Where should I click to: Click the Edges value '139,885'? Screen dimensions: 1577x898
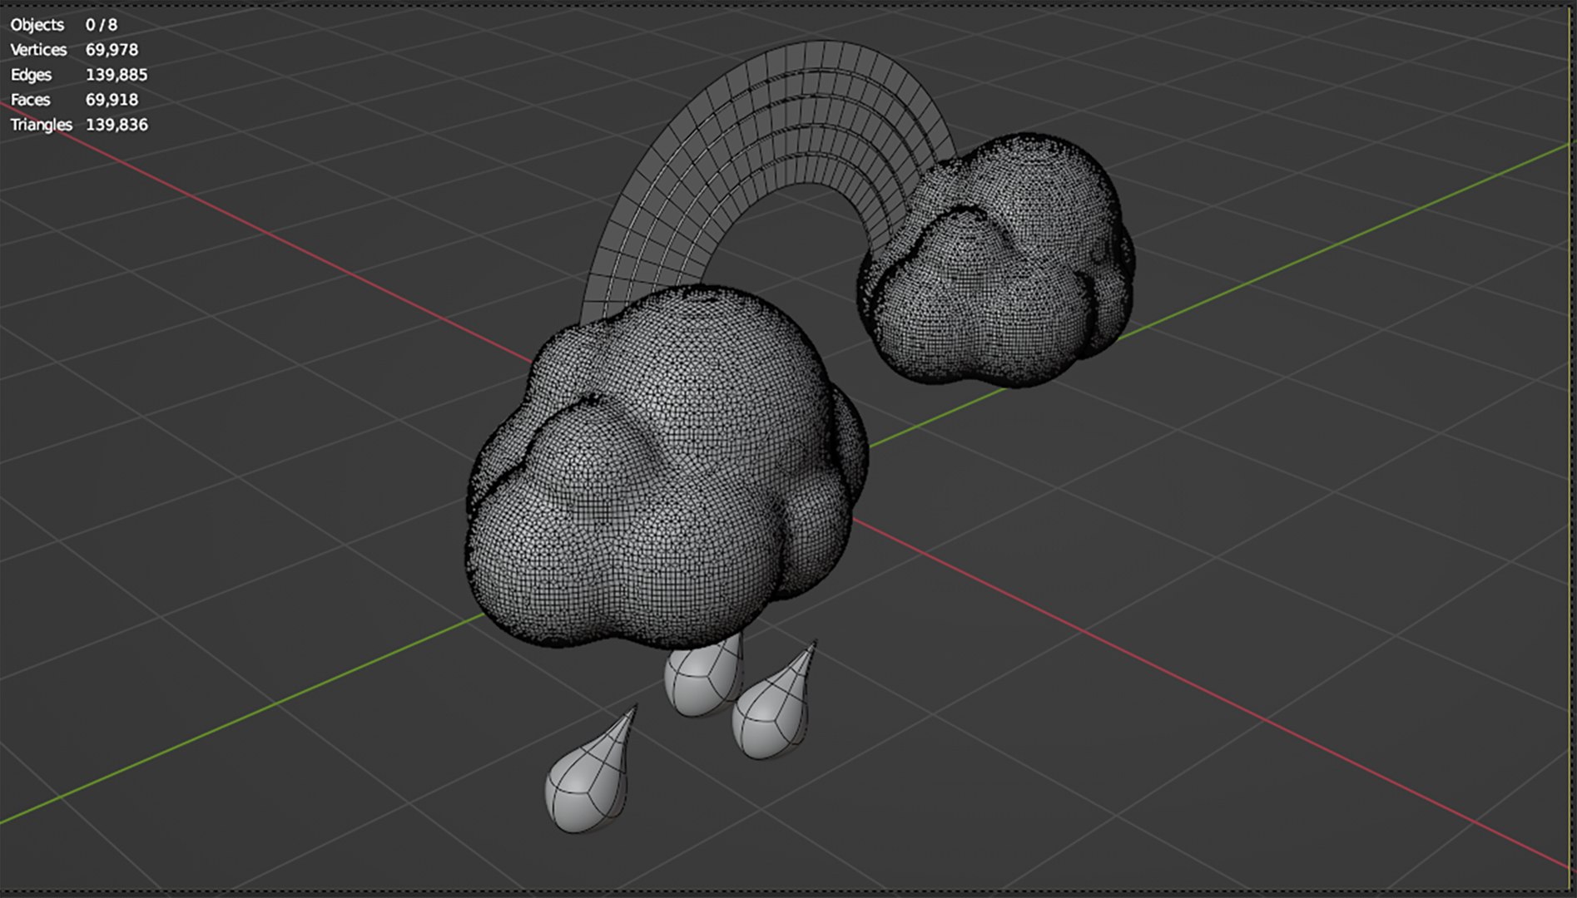[x=117, y=75]
